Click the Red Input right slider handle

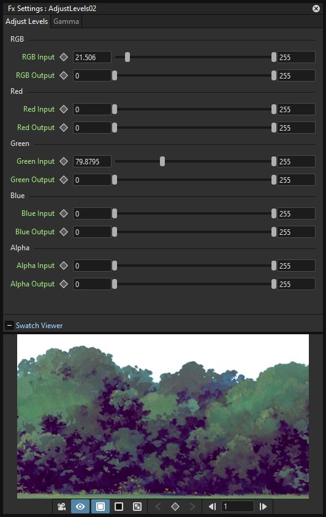[x=274, y=109]
